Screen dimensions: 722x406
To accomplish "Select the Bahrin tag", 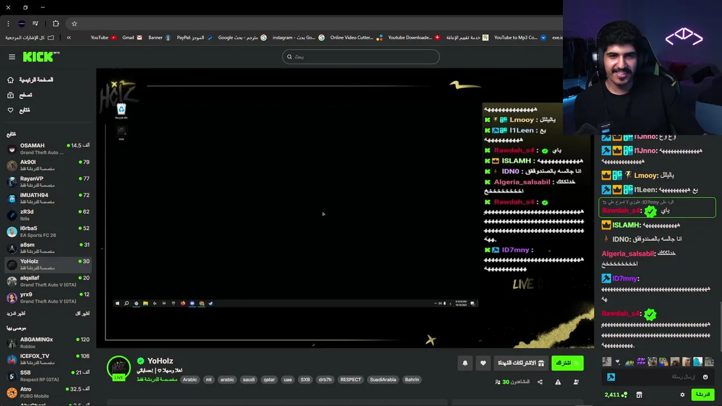I will pyautogui.click(x=412, y=379).
